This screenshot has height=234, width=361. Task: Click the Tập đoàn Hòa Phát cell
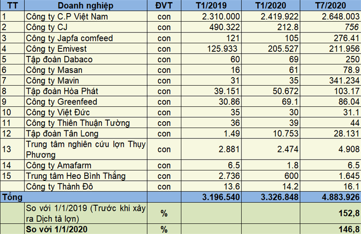(x=86, y=91)
